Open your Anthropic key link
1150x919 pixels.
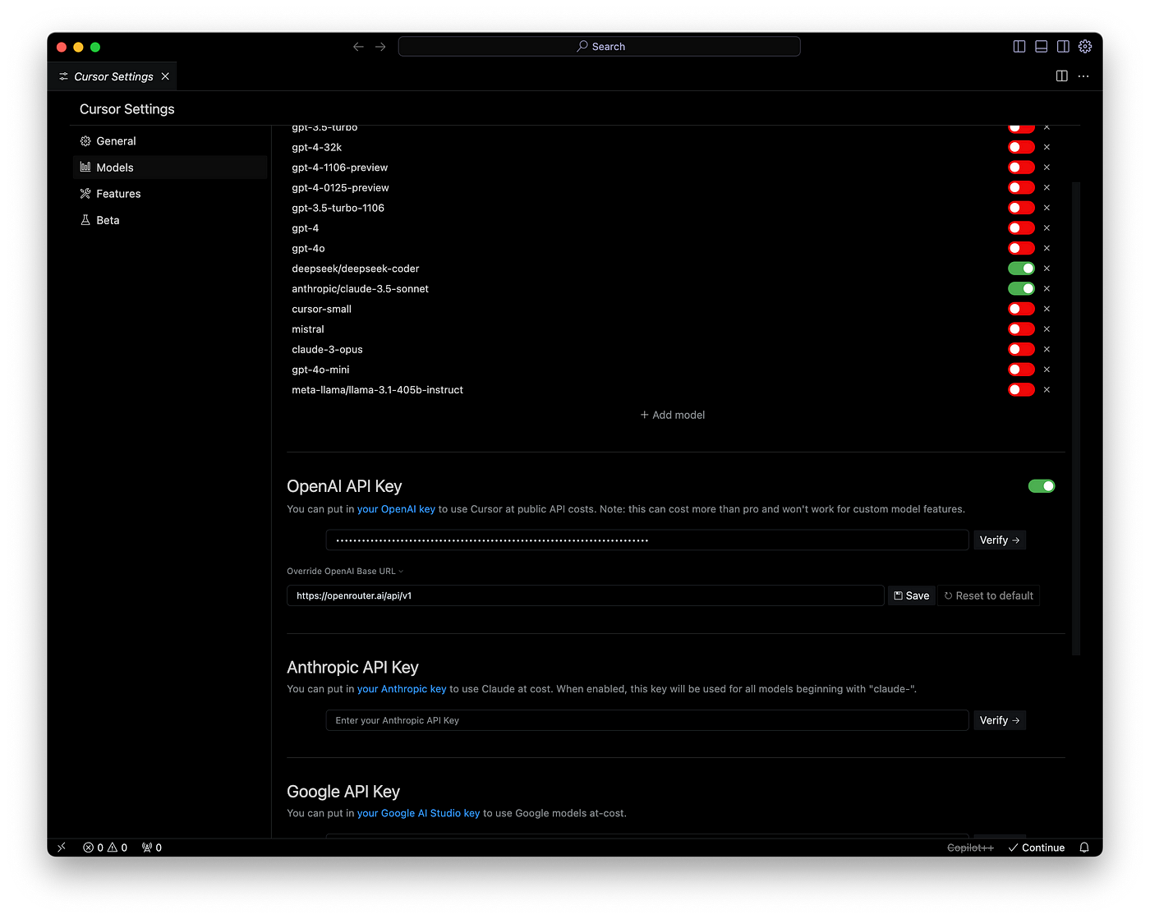pos(402,689)
